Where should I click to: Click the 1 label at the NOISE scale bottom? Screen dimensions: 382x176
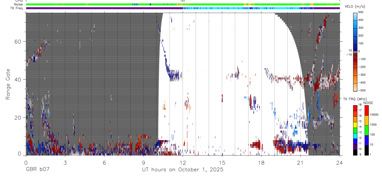point(371,155)
